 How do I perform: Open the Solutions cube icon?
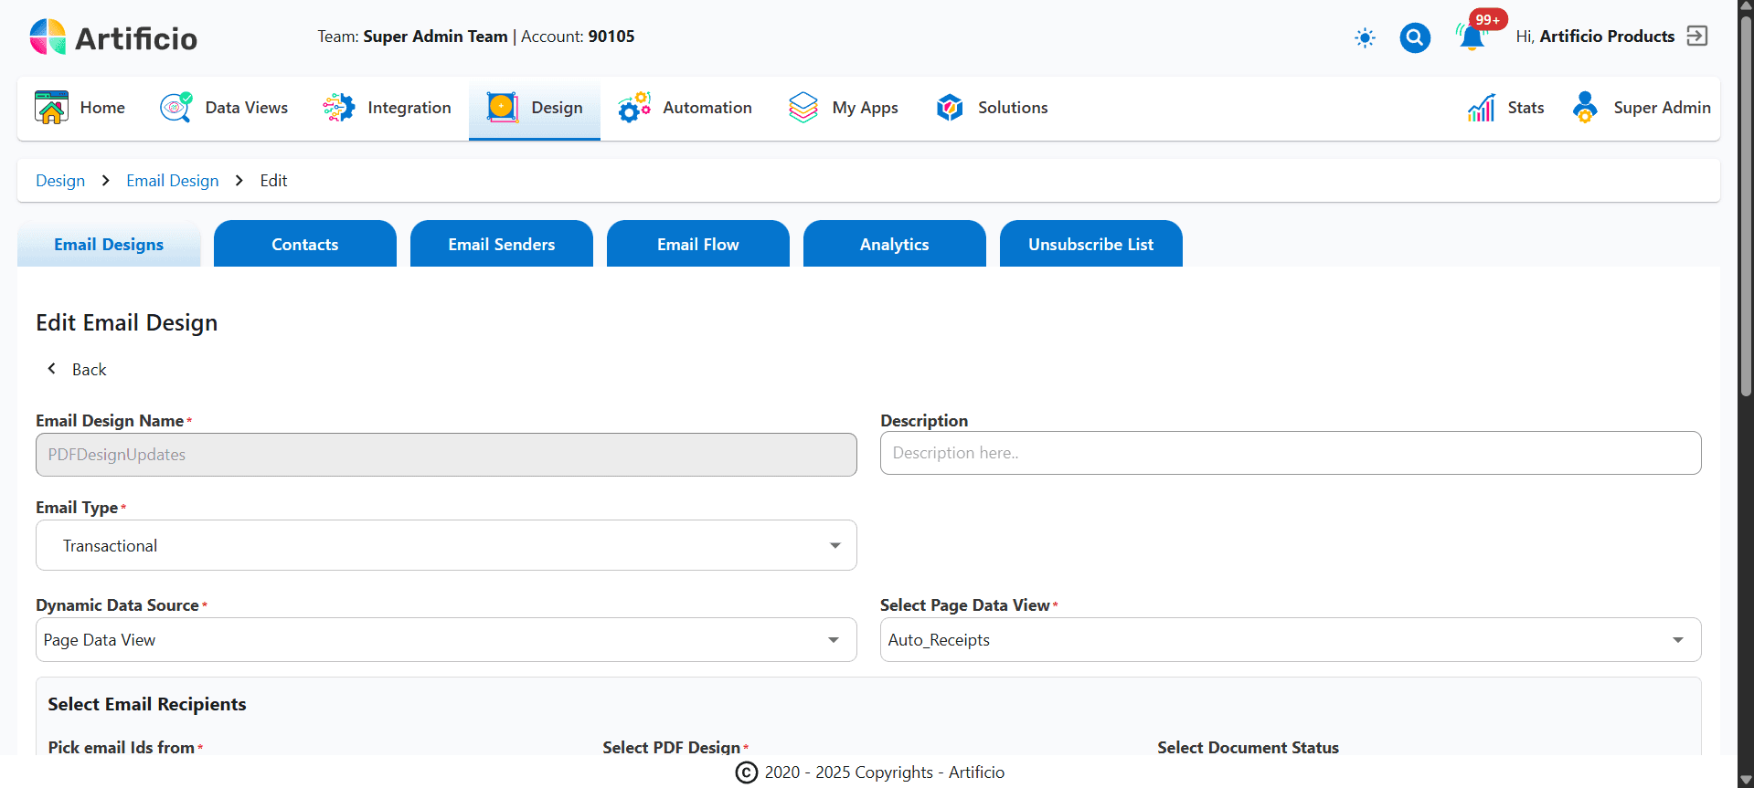coord(950,108)
